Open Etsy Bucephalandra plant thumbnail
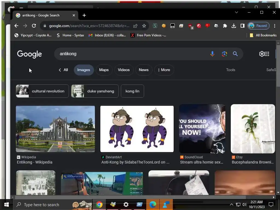The width and height of the screenshot is (280, 210). tap(253, 129)
